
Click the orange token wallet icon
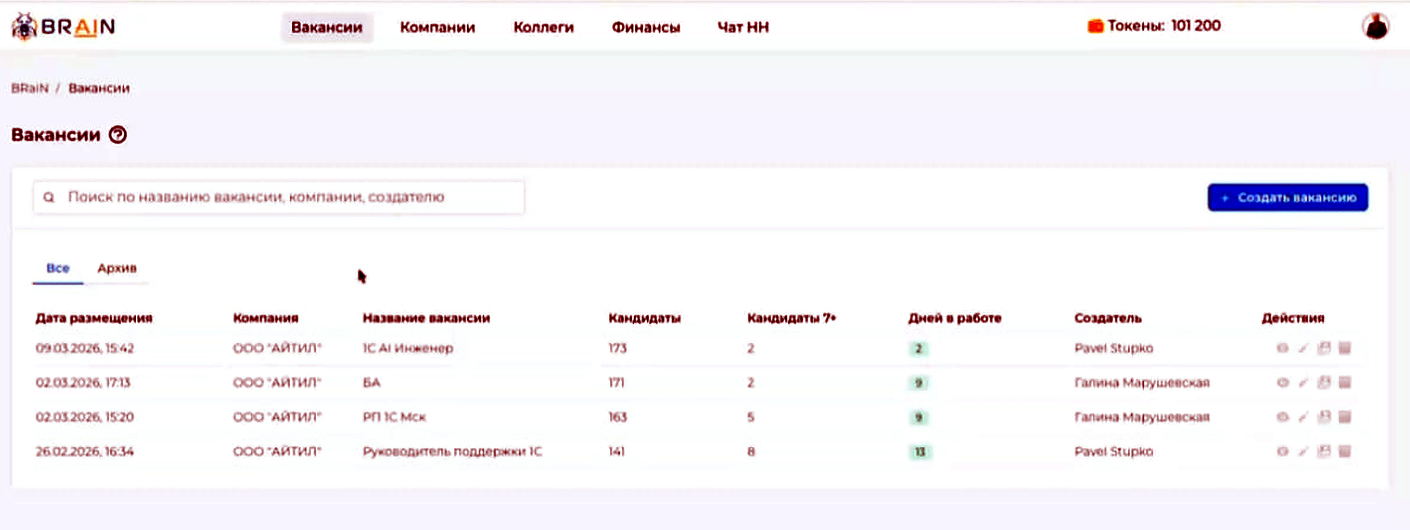(x=1095, y=26)
